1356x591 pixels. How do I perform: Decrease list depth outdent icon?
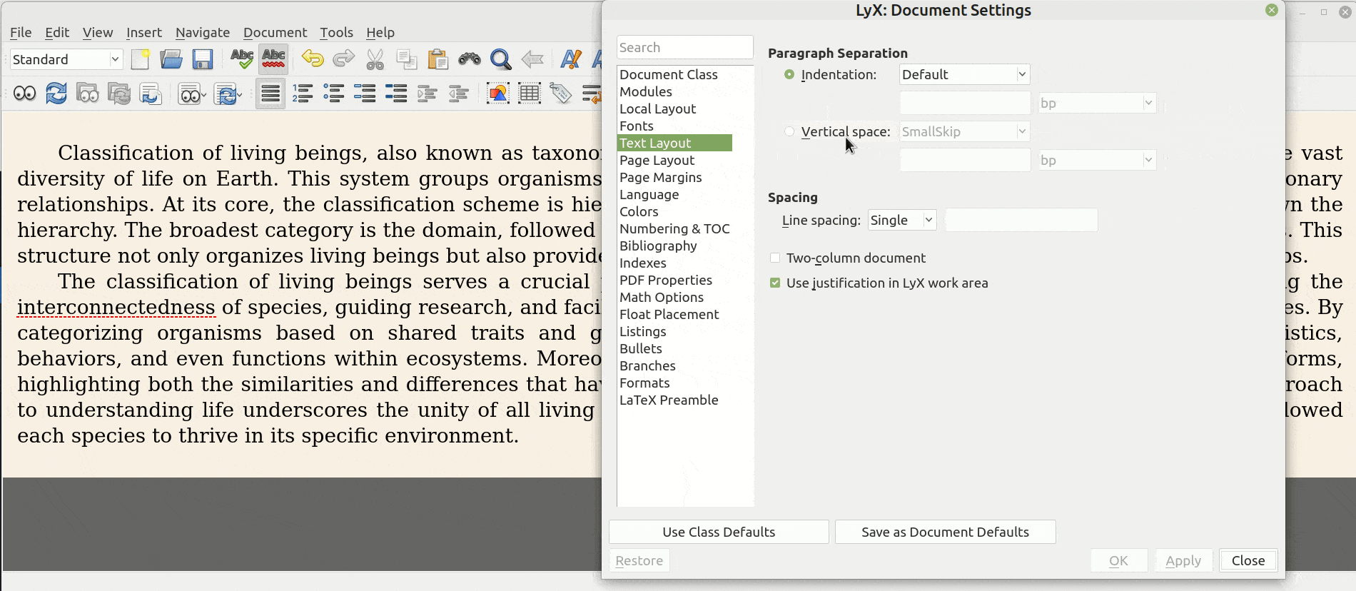(459, 94)
